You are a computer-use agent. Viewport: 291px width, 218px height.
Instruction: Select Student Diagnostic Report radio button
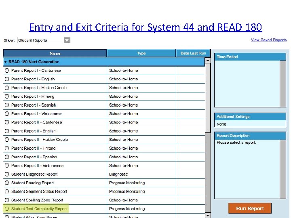click(7, 174)
